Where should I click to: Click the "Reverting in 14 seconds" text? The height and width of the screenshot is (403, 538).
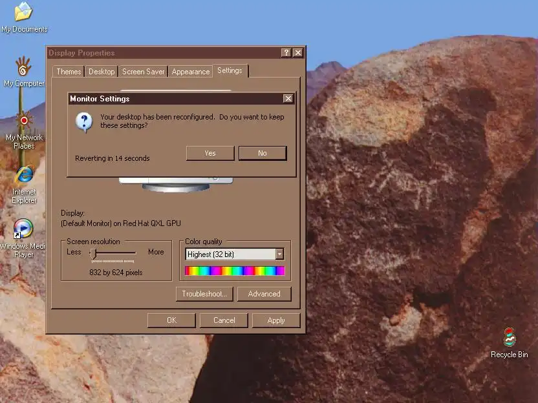pyautogui.click(x=113, y=158)
